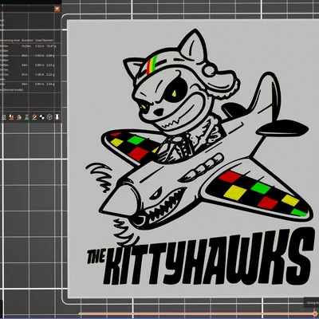Toggle tool changes visibility icon

[11, 117]
